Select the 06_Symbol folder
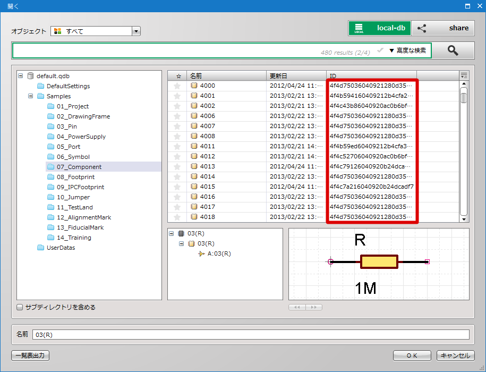The height and width of the screenshot is (372, 486). [x=73, y=157]
